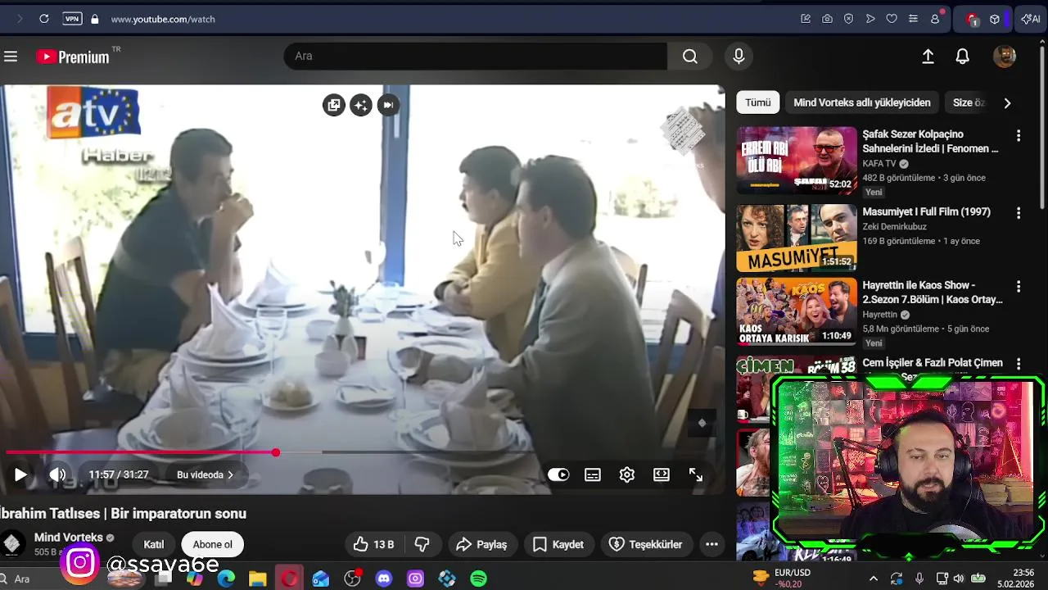Open File Explorer from the taskbar
Screen dimensions: 1048x590
click(258, 579)
